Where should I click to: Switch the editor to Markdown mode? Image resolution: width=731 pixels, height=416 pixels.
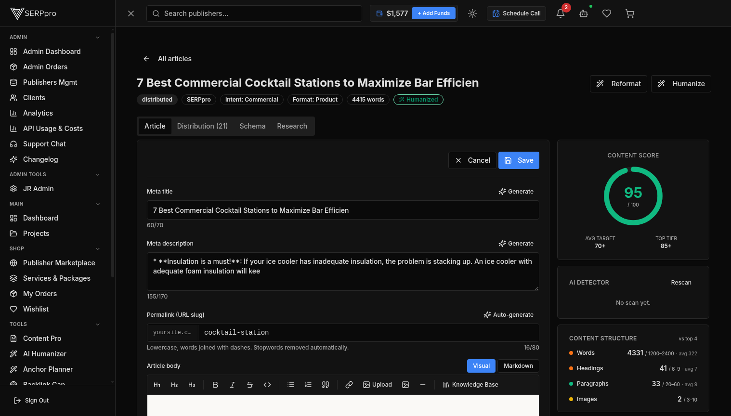click(518, 365)
